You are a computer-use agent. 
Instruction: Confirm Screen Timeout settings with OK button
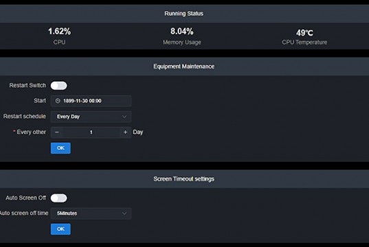pos(60,229)
